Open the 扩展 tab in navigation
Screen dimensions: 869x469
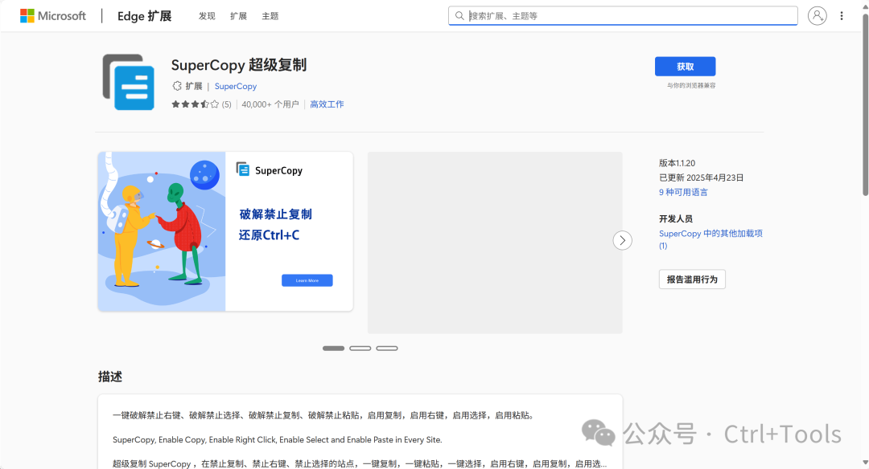pos(238,16)
